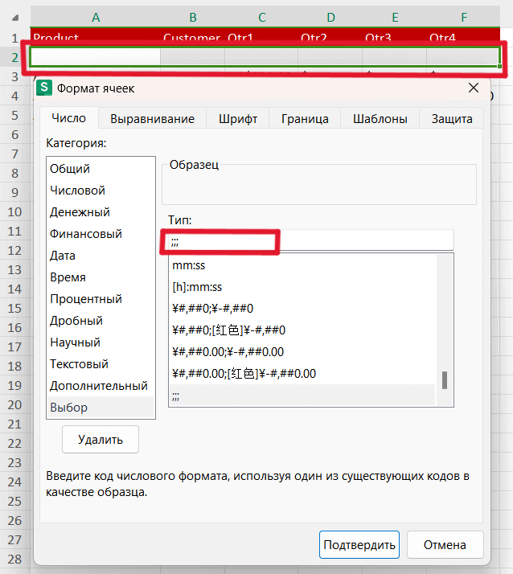The width and height of the screenshot is (513, 574).
Task: Select row 20 header
Action: pos(14,404)
